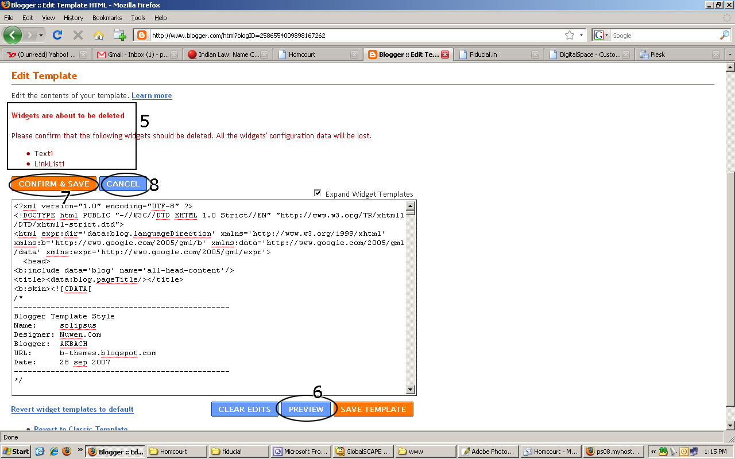Open the File menu
Viewport: 735px width, 459px height.
pos(9,18)
